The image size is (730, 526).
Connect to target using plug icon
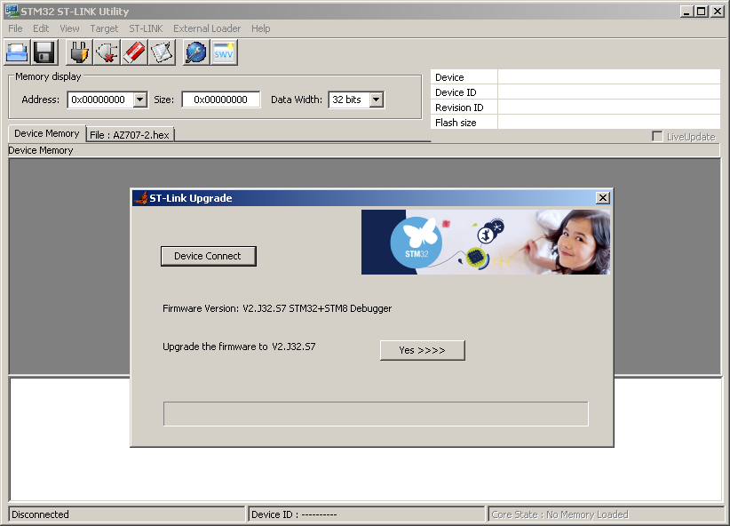point(80,52)
